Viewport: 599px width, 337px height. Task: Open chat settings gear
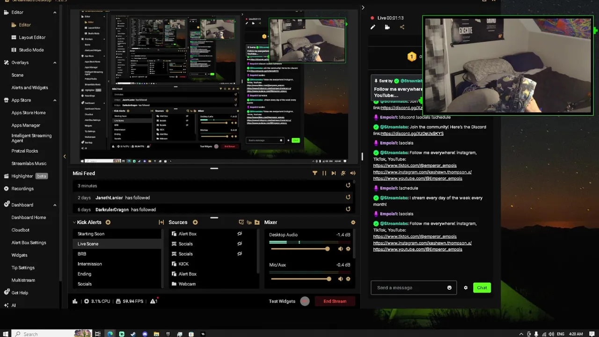466,288
